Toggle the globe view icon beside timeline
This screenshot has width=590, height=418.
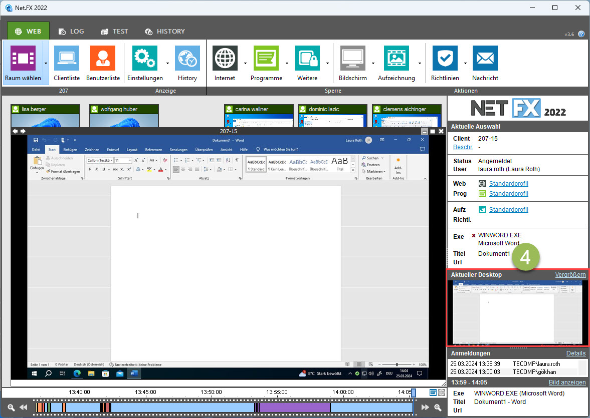(441, 392)
